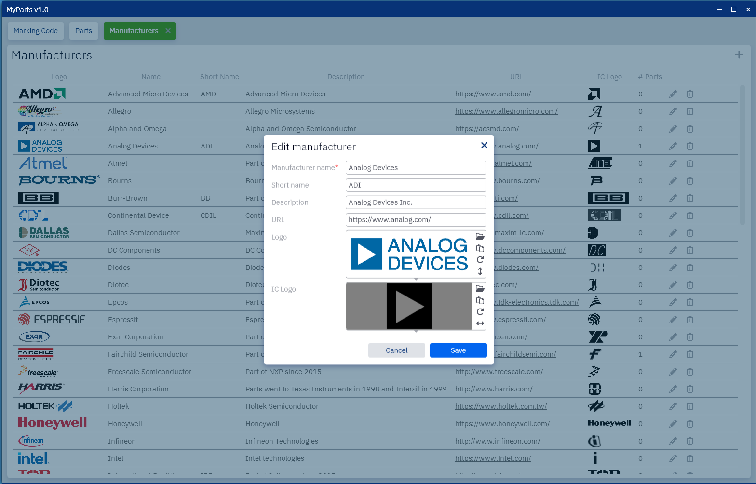Paste clipboard image into the Logo field
Image resolution: width=756 pixels, height=484 pixels.
pos(480,248)
